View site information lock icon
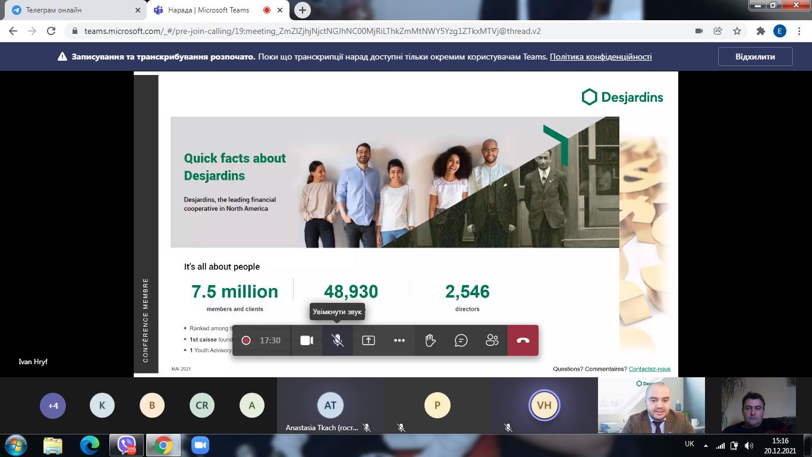 click(74, 31)
